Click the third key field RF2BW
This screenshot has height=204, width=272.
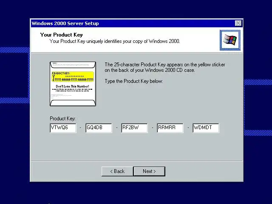[135, 128]
